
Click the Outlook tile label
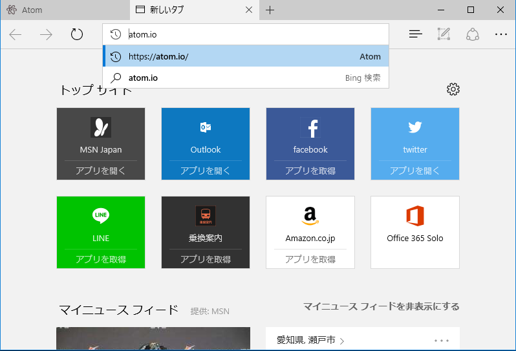pyautogui.click(x=206, y=150)
